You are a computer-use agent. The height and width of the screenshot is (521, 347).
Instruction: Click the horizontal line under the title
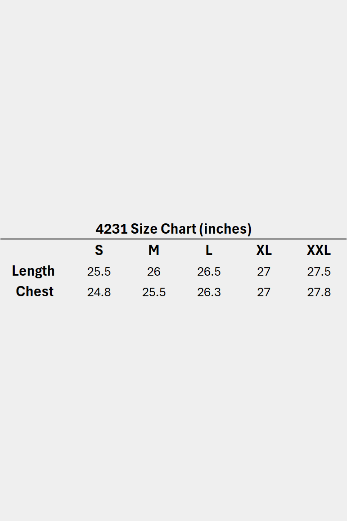(x=173, y=239)
